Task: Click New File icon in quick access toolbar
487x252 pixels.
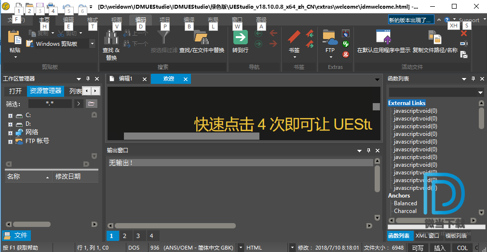Action: click(x=19, y=5)
